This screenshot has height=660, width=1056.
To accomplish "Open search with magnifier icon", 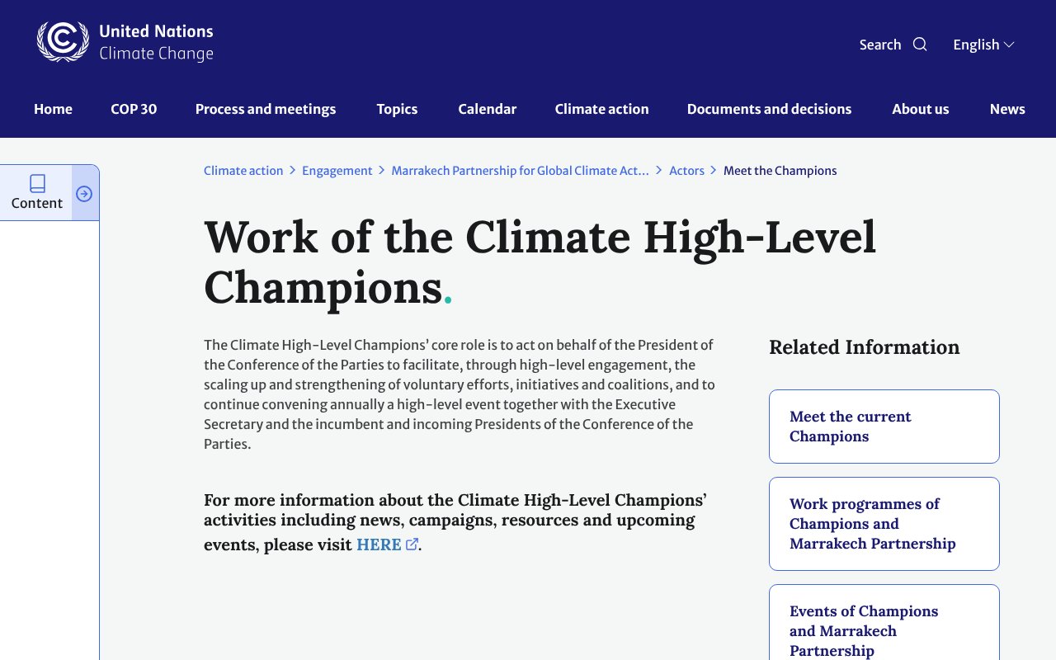I will (920, 45).
